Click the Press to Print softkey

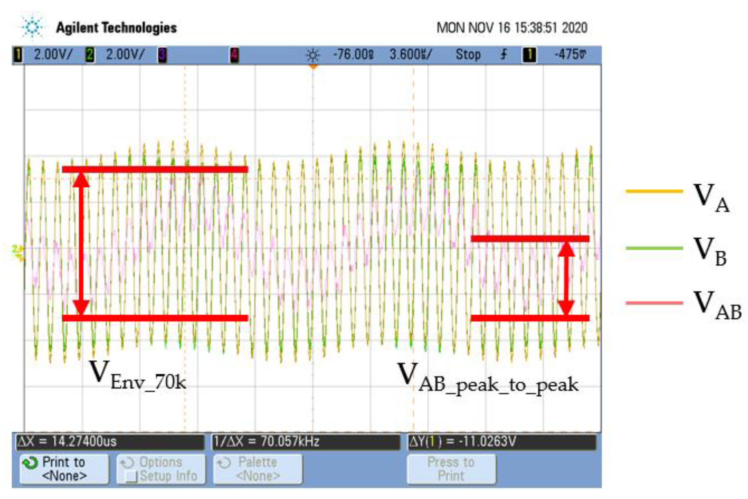[451, 469]
